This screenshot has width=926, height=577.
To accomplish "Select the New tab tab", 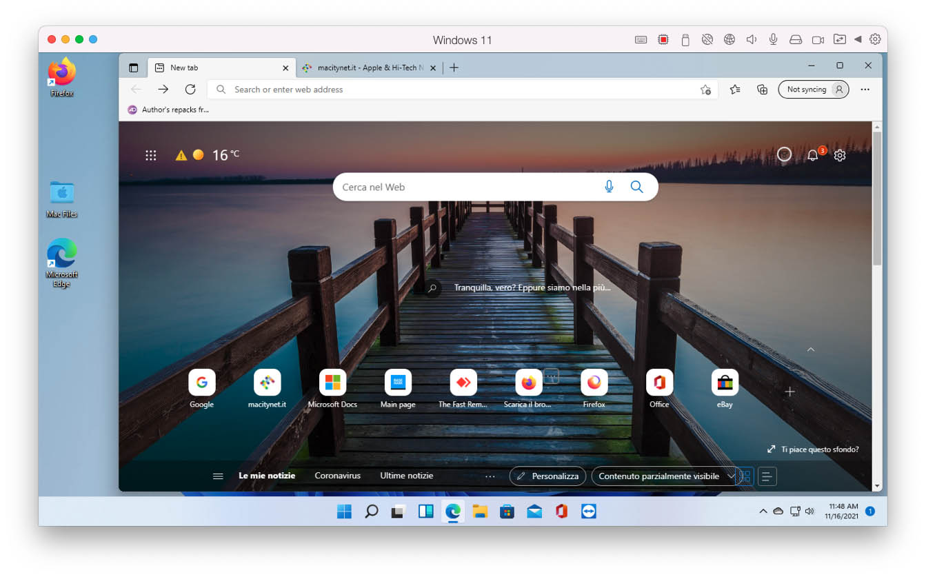I will click(221, 68).
